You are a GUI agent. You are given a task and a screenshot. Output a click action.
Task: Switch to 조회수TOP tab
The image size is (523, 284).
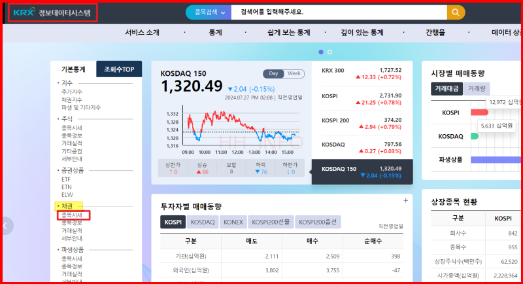tap(119, 69)
